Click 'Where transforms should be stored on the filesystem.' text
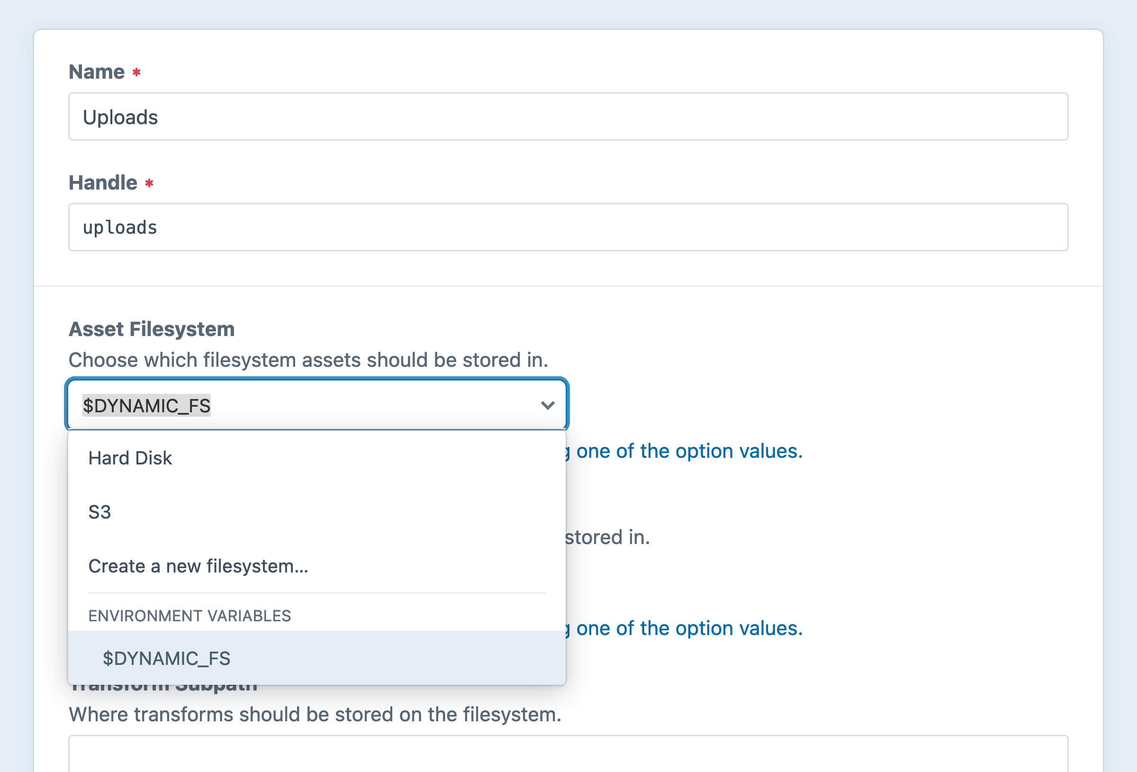Screen dimensions: 1137x772 click(315, 714)
